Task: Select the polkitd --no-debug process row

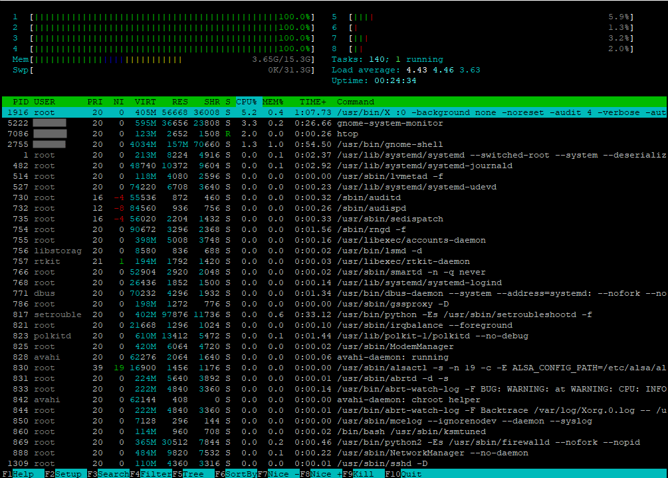Action: (334, 336)
